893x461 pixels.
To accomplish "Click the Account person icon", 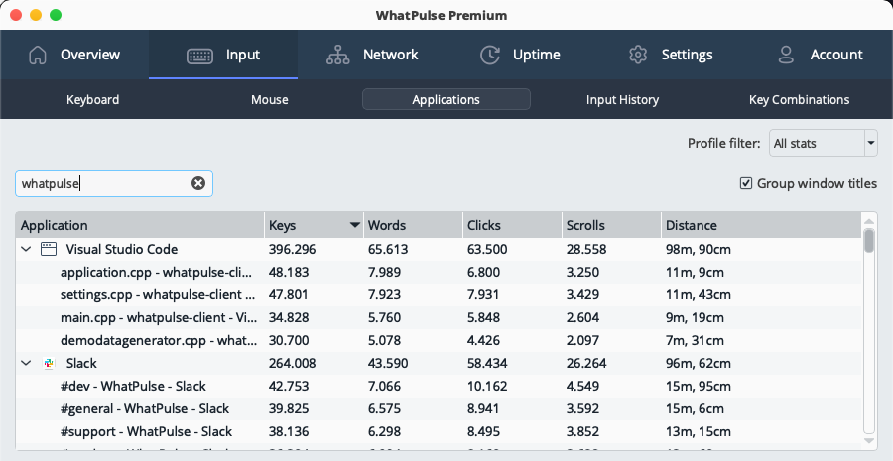I will [786, 55].
